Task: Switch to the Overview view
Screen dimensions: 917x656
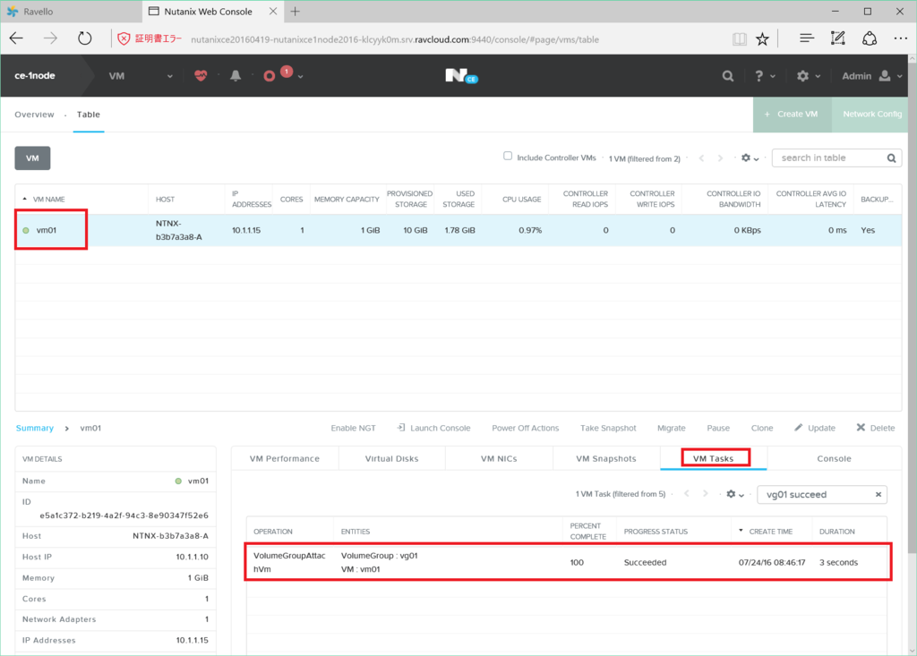Action: (34, 115)
